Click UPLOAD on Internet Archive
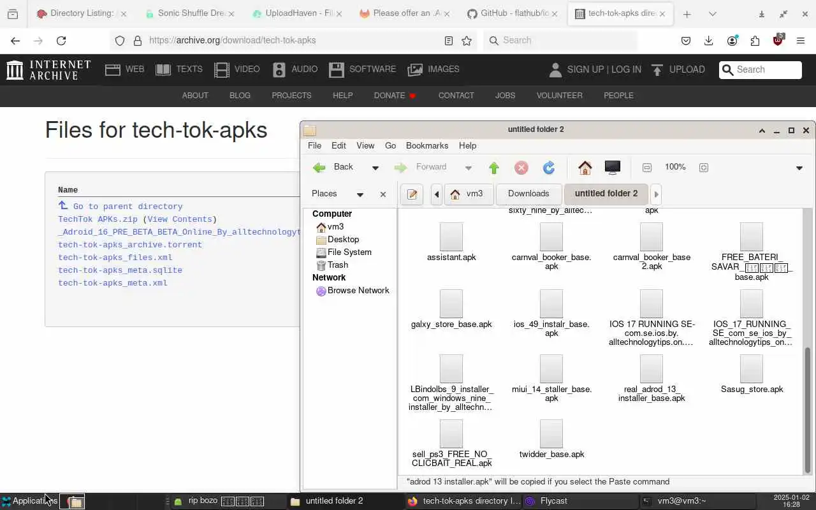 [x=678, y=69]
